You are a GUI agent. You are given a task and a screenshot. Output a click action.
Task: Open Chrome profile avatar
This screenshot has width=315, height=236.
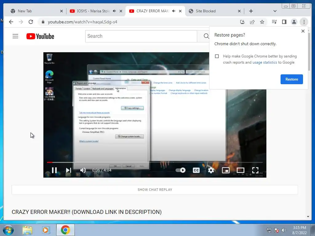pyautogui.click(x=294, y=22)
